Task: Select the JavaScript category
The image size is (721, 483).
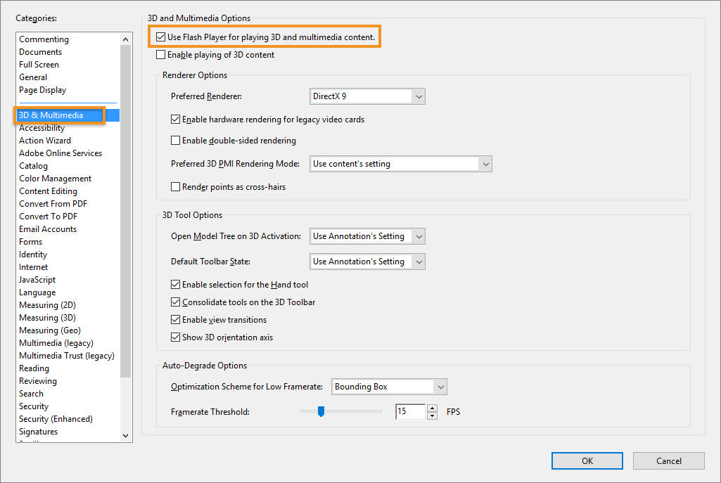Action: 37,279
